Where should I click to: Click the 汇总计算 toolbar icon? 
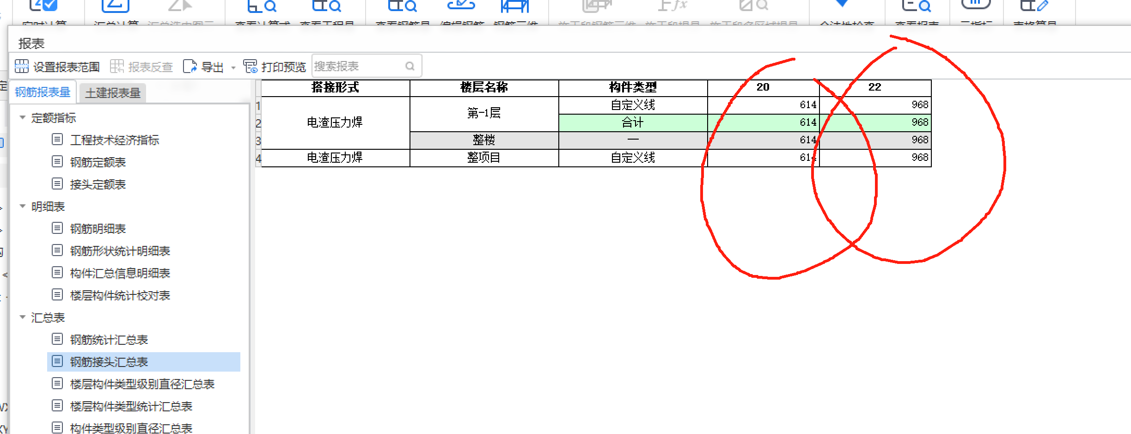(116, 6)
